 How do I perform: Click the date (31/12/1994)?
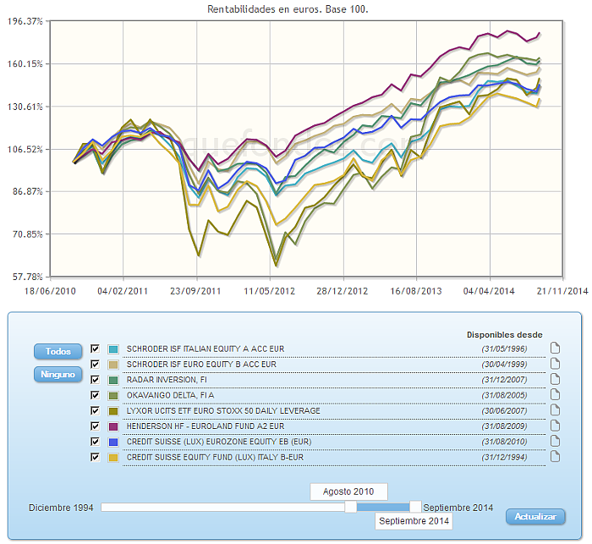coord(504,457)
